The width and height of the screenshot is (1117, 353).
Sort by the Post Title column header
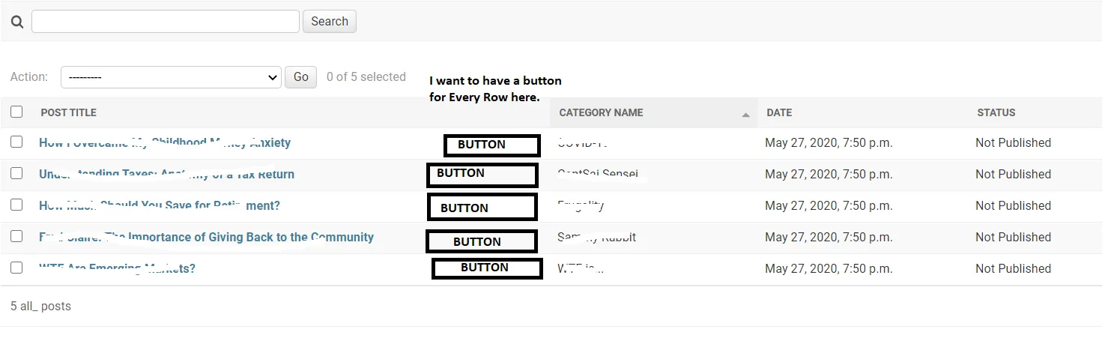click(69, 112)
